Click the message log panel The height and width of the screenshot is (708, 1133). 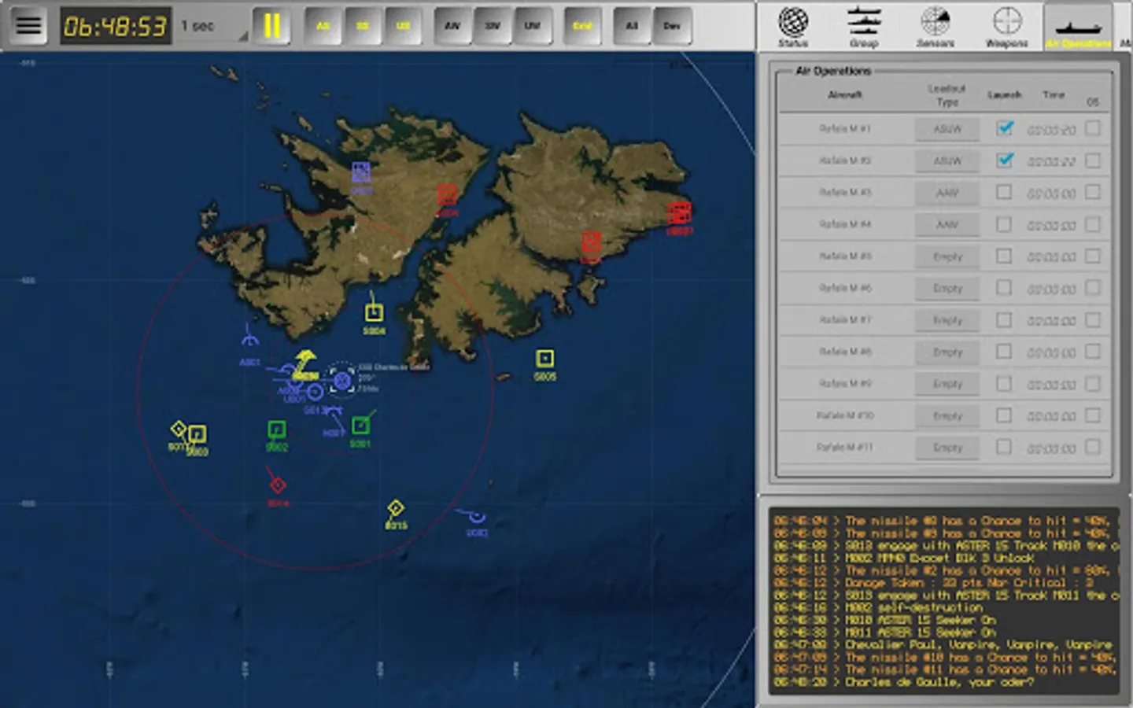943,601
